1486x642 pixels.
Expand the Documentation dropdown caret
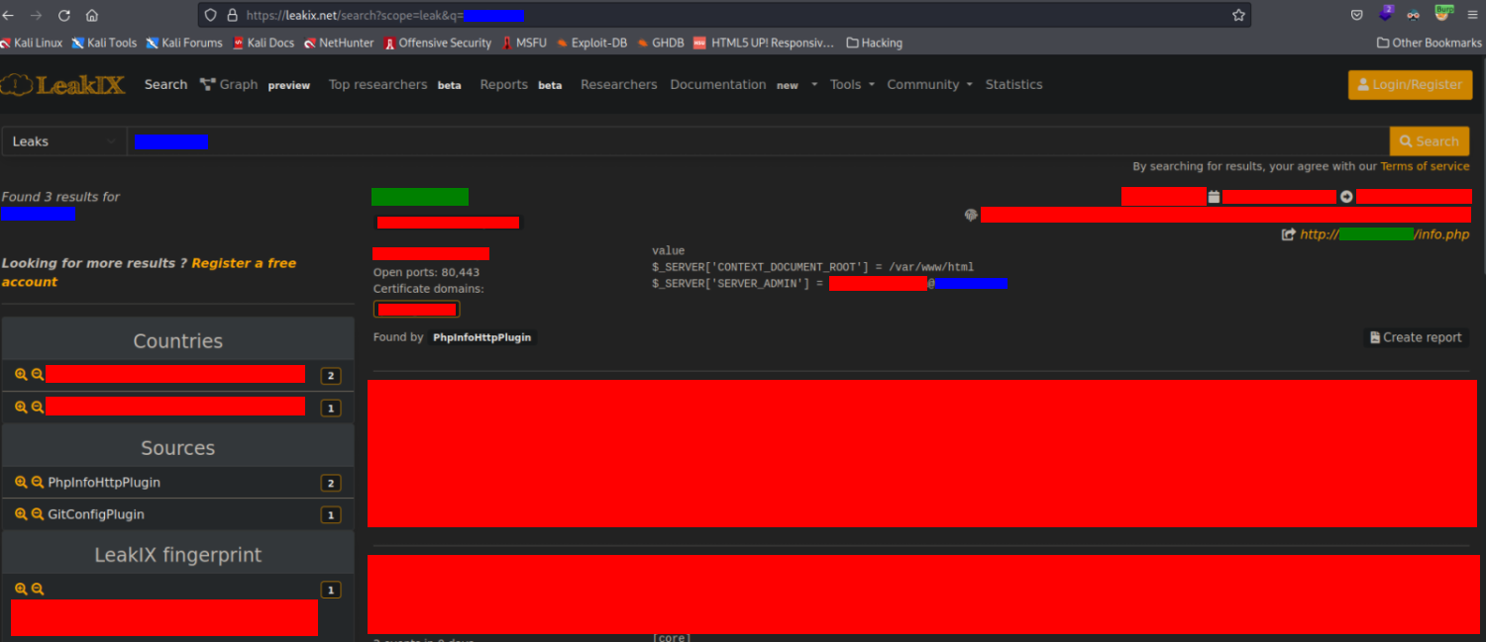(x=814, y=85)
